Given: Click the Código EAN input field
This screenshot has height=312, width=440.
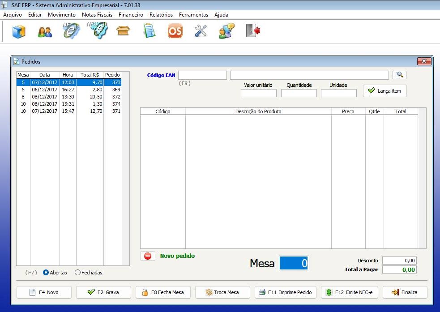Looking at the screenshot, I should click(202, 75).
